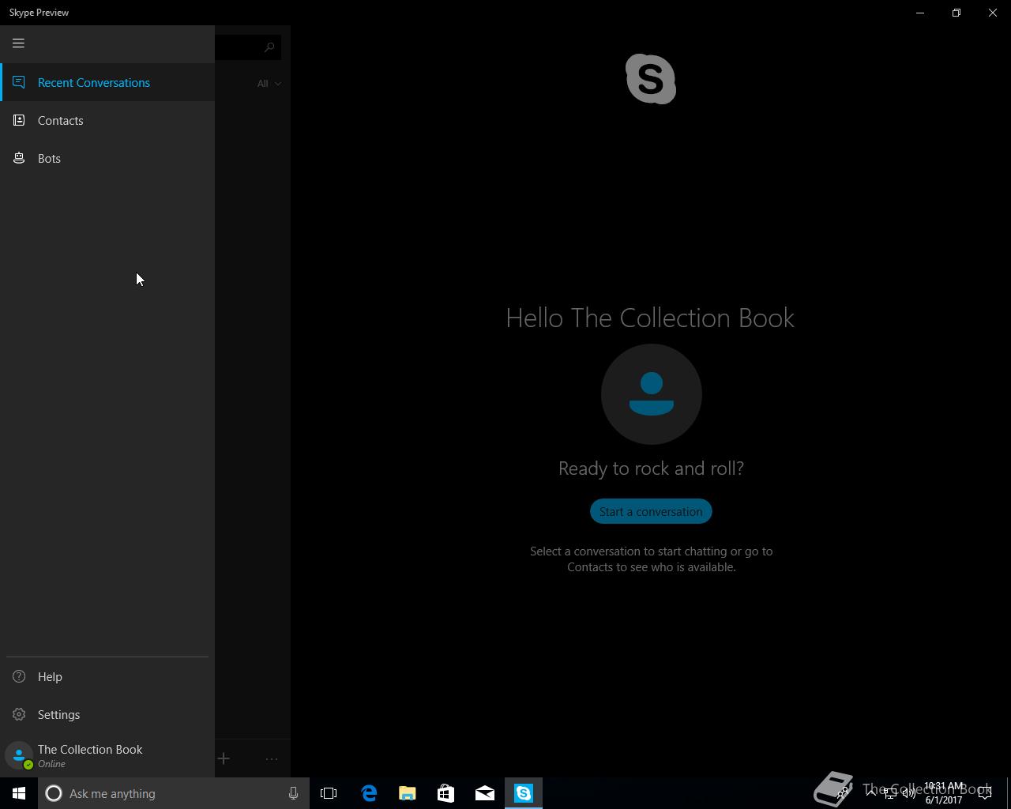Image resolution: width=1011 pixels, height=809 pixels.
Task: Click the Help question mark icon
Action: pyautogui.click(x=19, y=676)
